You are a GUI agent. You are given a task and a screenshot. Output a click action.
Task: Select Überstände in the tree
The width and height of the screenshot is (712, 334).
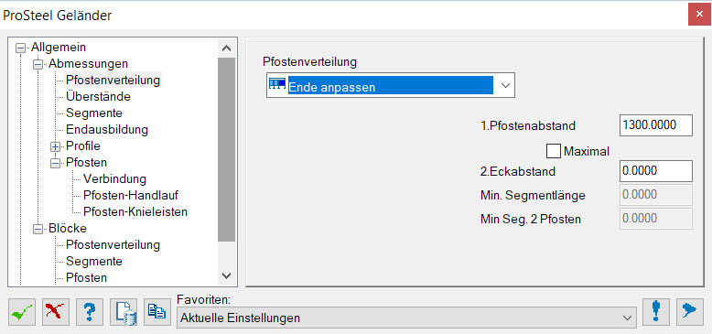click(98, 97)
